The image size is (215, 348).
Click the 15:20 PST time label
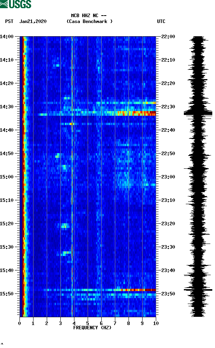(7, 224)
